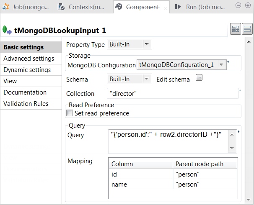Click the minimize view icon in tab bar
The width and height of the screenshot is (254, 205).
(x=238, y=5)
